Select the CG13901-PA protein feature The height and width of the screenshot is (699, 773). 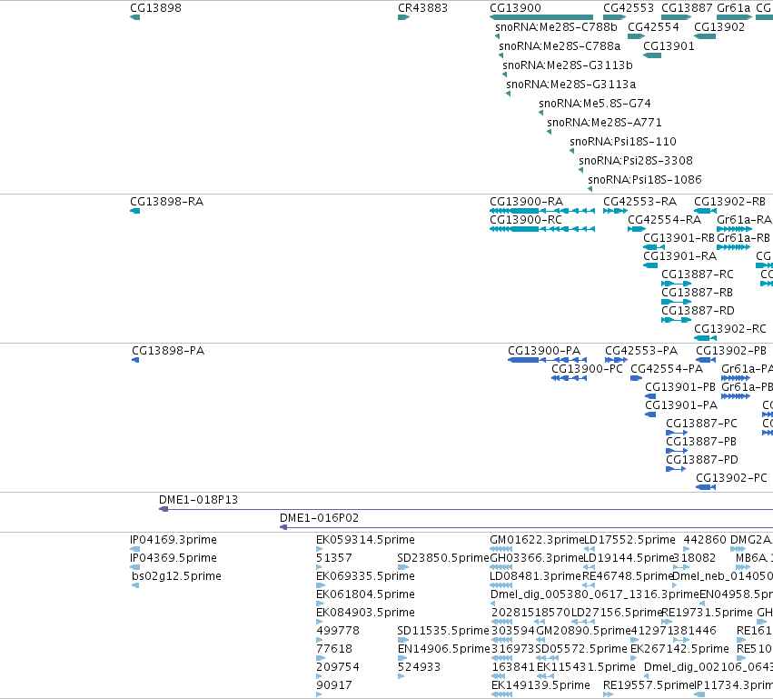(650, 414)
